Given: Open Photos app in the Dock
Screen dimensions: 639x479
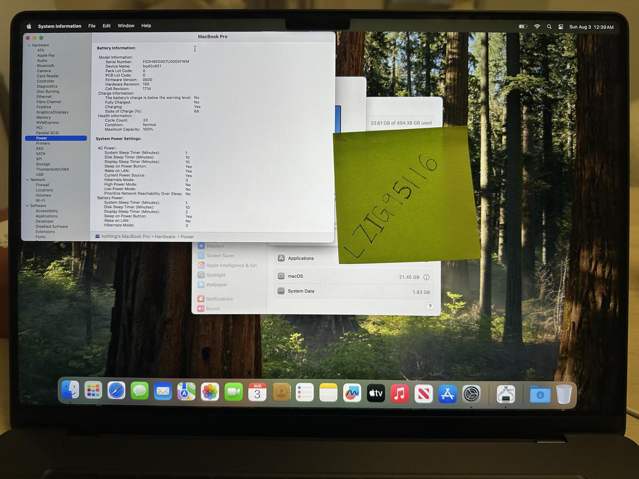Looking at the screenshot, I should click(210, 392).
